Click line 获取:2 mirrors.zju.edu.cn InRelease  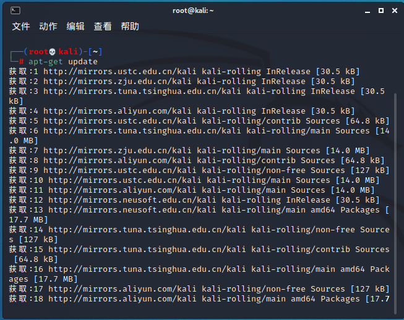182,82
